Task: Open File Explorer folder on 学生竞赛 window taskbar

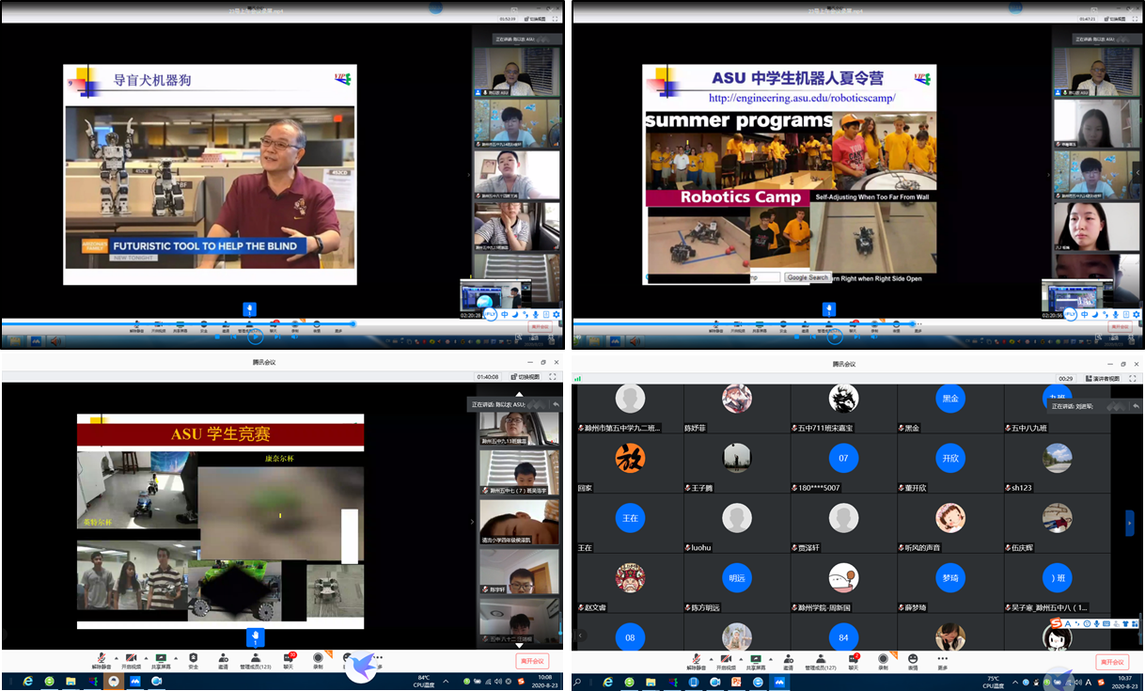Action: pyautogui.click(x=71, y=681)
